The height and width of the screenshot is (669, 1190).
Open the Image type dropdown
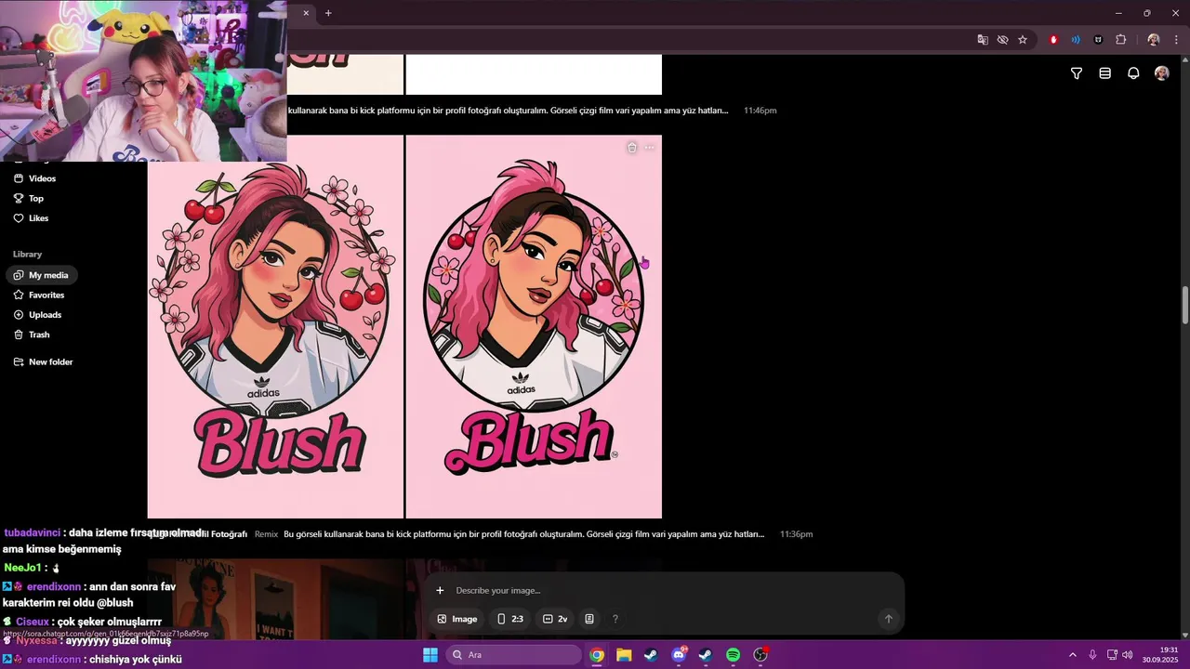[x=456, y=619]
